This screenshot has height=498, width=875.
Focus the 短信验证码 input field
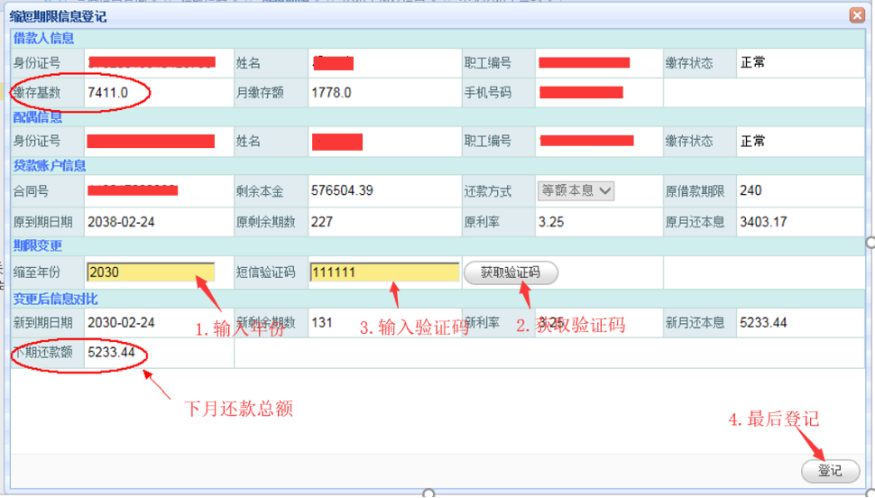point(383,272)
